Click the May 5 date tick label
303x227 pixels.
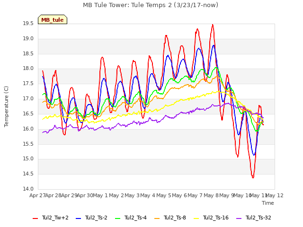[164, 195]
